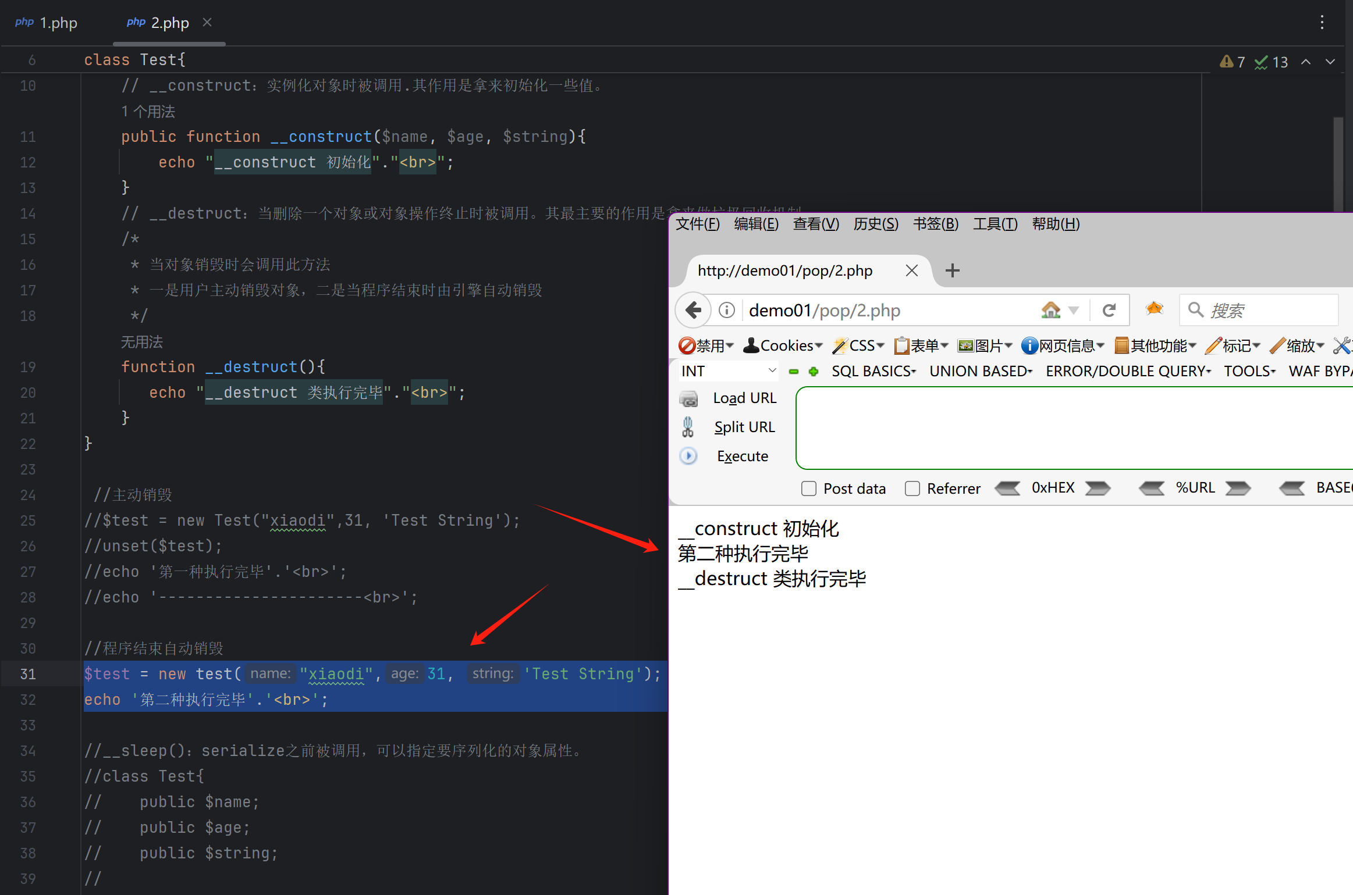Click the green plus icon next to INT
1353x895 pixels.
[814, 371]
